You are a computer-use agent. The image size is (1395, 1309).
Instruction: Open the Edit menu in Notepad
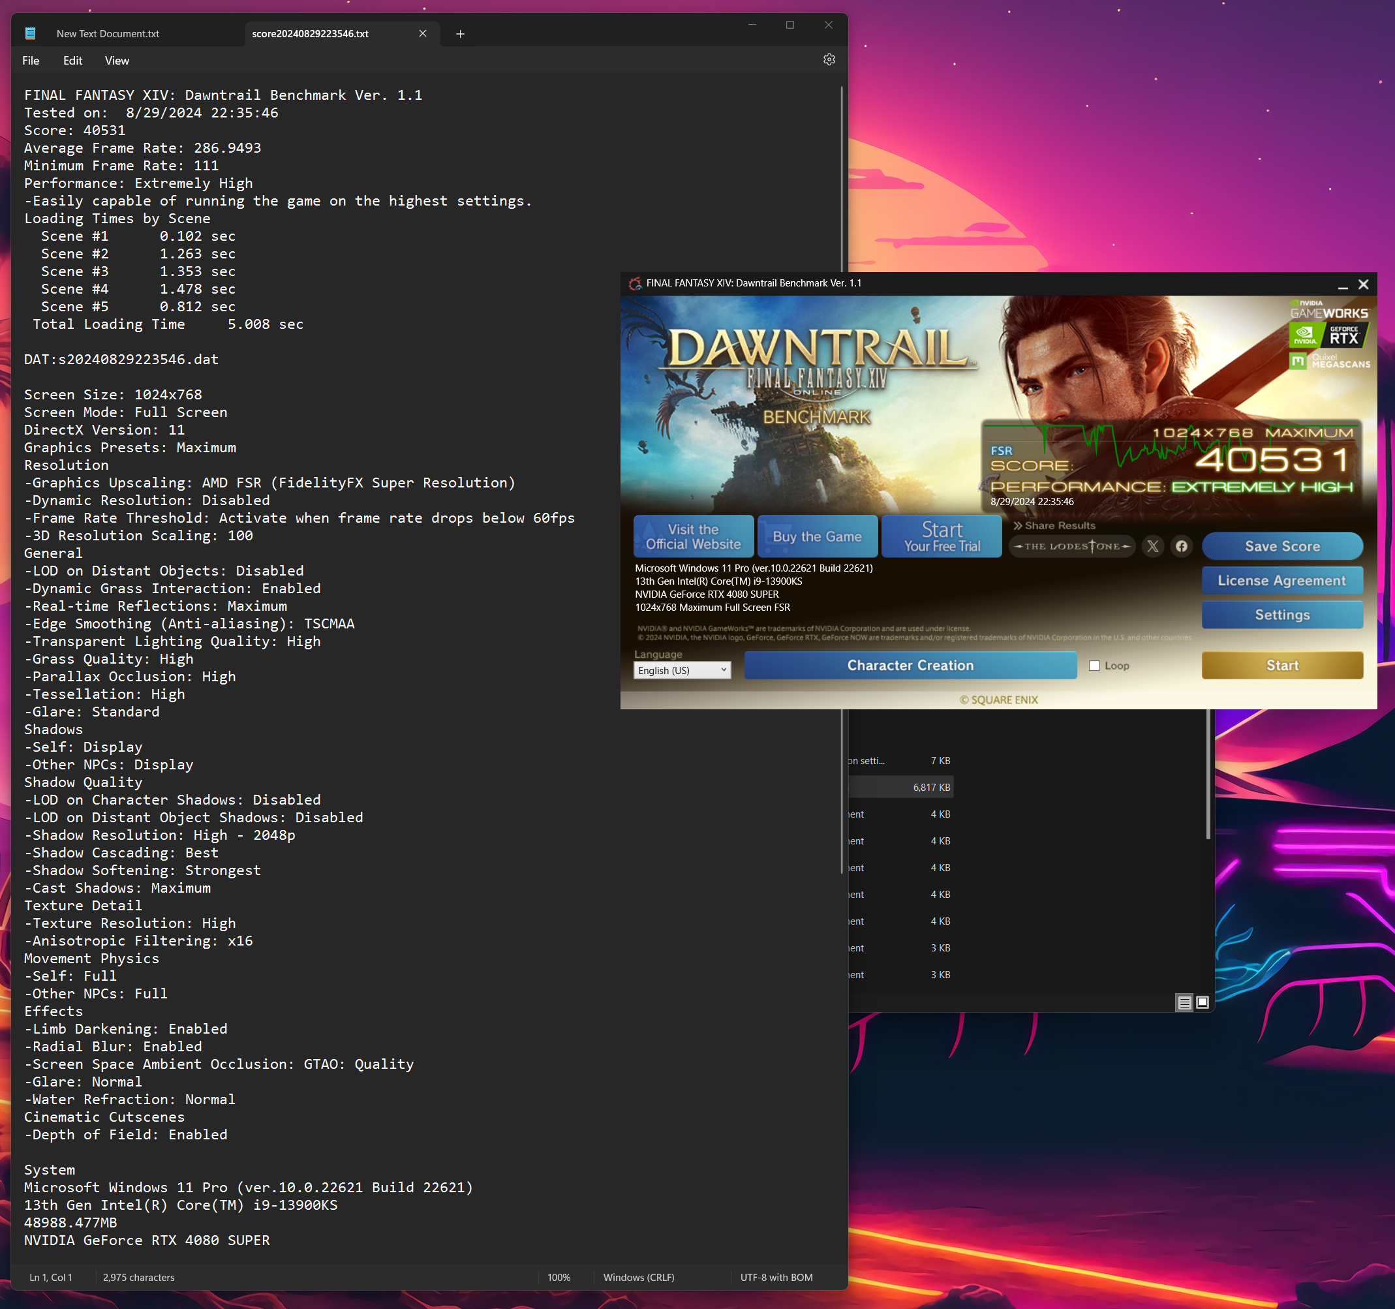click(x=73, y=61)
